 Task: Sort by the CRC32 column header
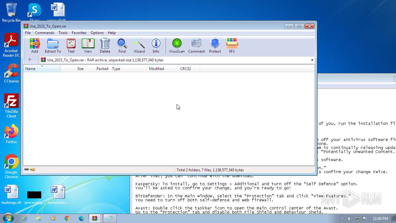pos(189,69)
